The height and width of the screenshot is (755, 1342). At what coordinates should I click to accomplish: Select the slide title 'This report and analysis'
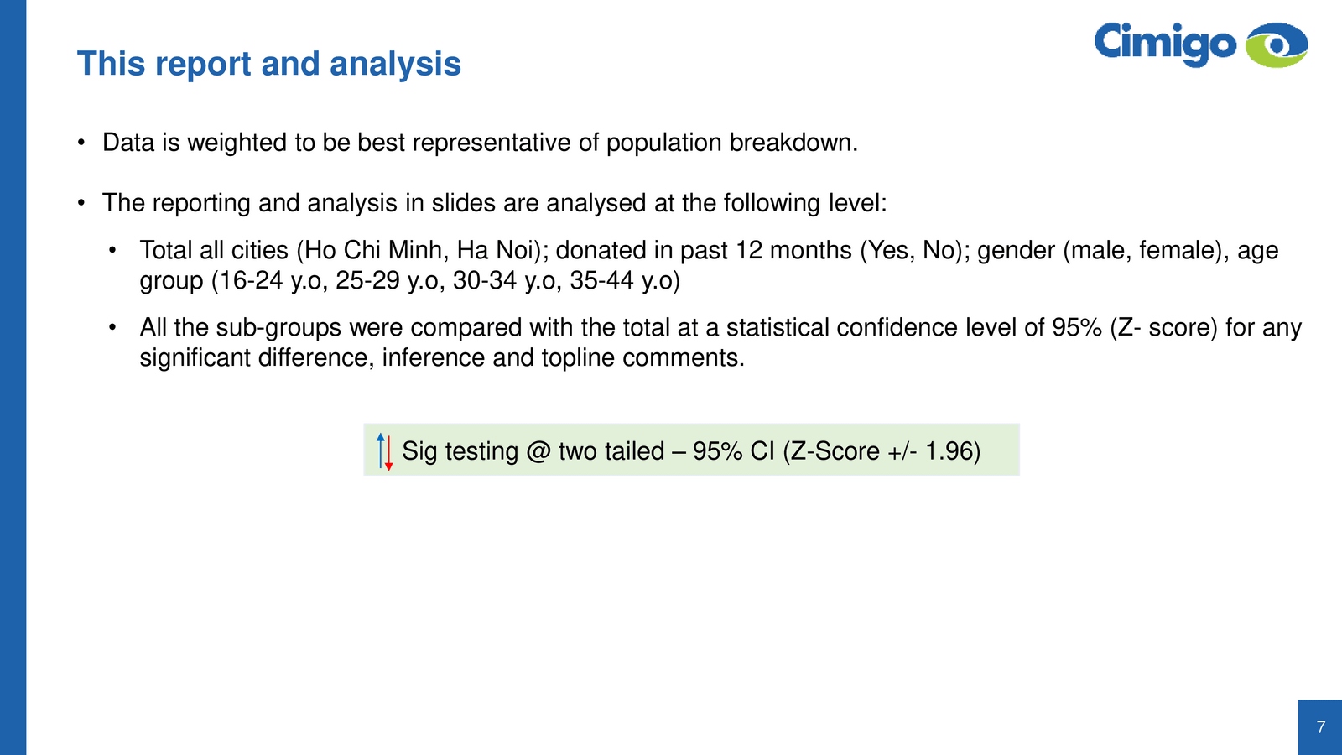point(268,64)
